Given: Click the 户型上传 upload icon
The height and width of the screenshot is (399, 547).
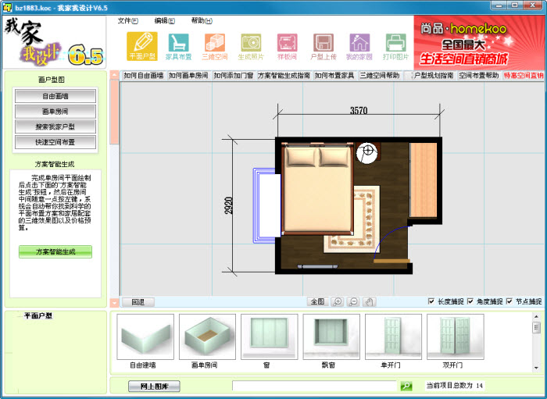Looking at the screenshot, I should [x=324, y=46].
